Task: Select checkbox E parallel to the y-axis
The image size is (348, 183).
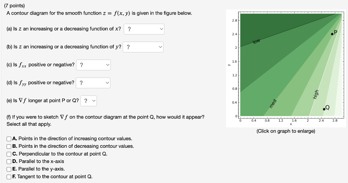Action: coord(9,169)
